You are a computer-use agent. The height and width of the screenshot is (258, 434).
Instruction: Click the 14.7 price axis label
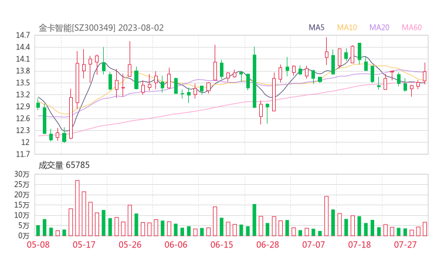[23, 35]
